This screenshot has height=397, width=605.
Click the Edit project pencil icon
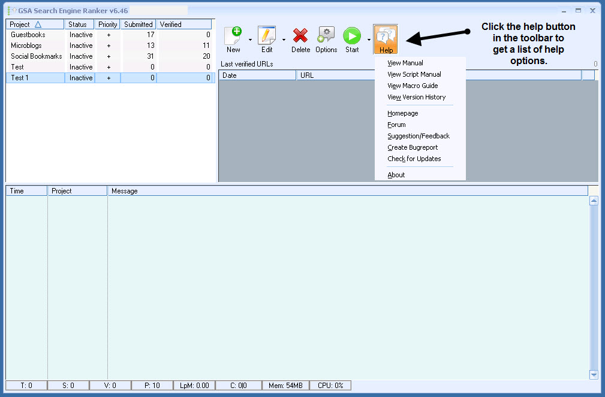pos(267,37)
